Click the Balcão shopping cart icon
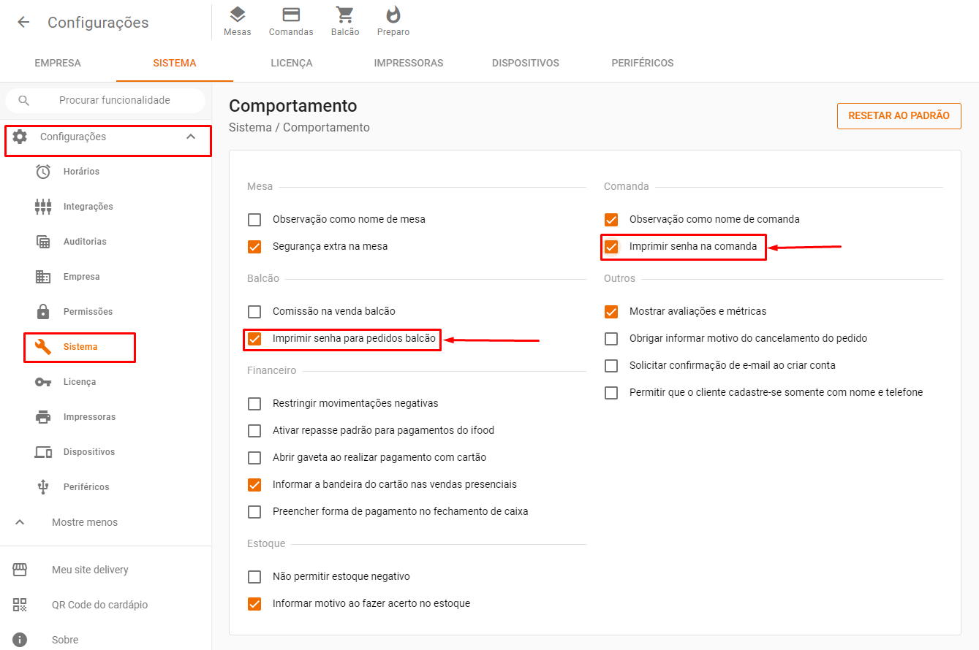Screen dimensions: 979x650 [345, 15]
